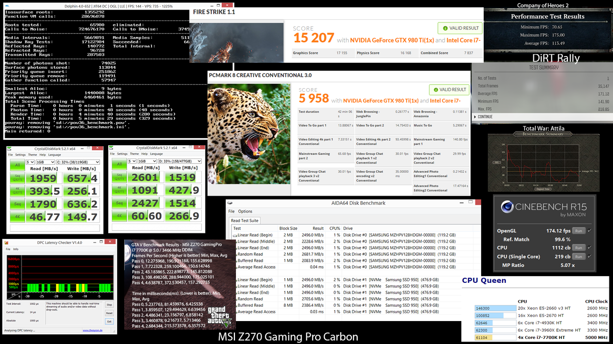Screen dimensions: 613x344
Task: Click the CrystalDiskMark title icon in the D: drive window
Action: pos(112,148)
